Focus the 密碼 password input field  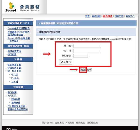tap(87, 51)
